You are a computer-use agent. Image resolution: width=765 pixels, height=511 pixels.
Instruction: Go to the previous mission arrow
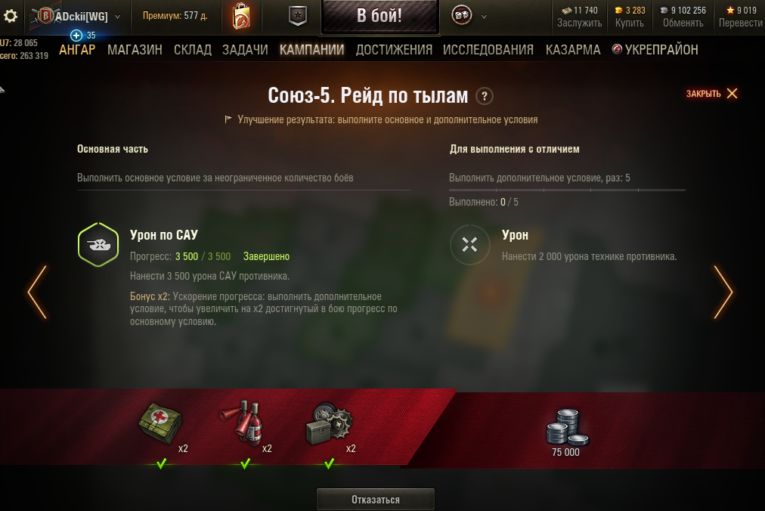click(37, 293)
